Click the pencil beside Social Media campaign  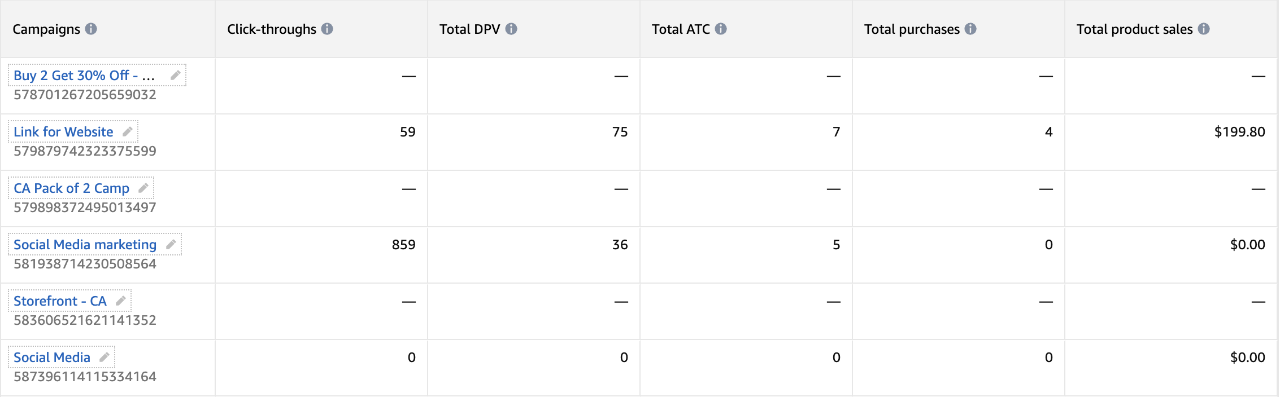click(105, 357)
